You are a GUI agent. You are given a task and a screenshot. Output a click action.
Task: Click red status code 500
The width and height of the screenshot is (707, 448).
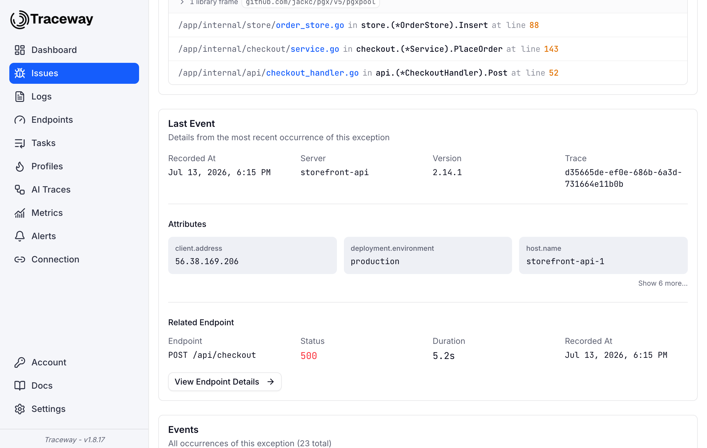[309, 356]
